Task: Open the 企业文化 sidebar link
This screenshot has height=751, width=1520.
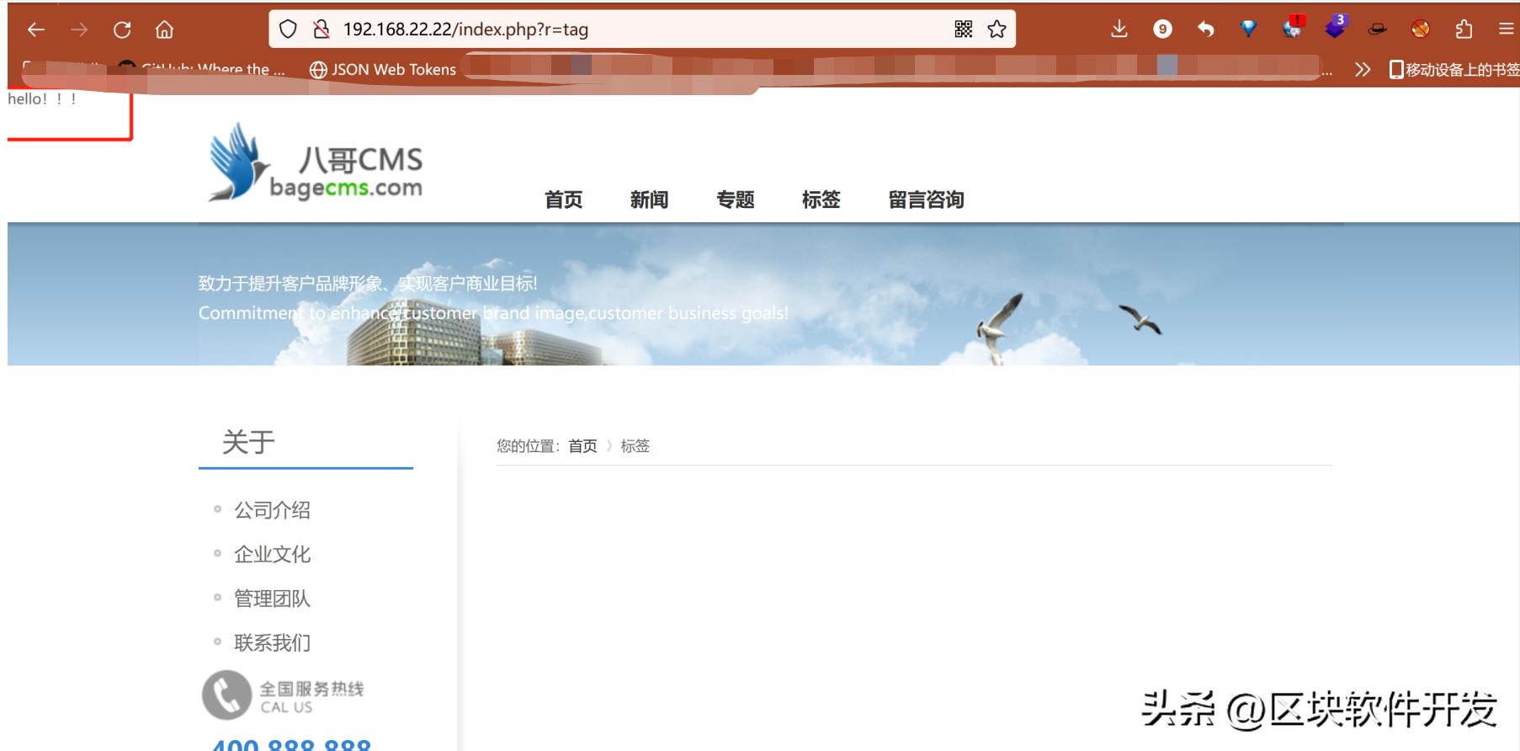Action: click(272, 554)
